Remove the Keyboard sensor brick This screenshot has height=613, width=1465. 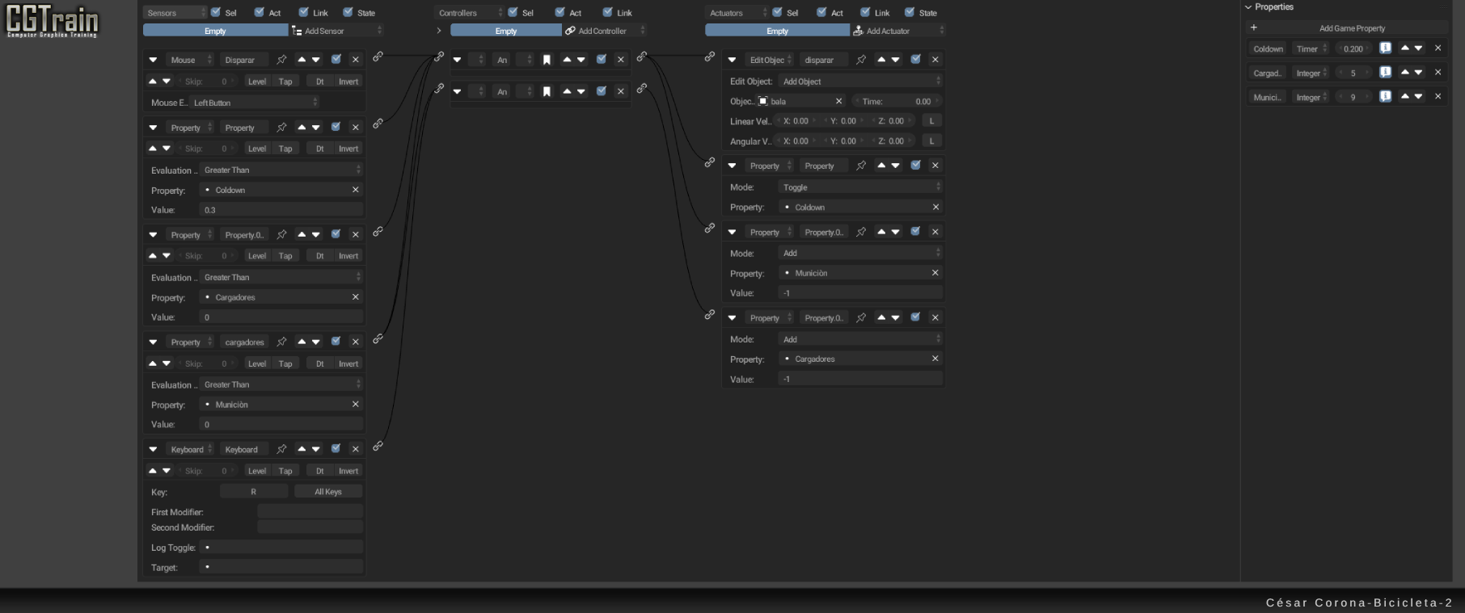tap(355, 449)
